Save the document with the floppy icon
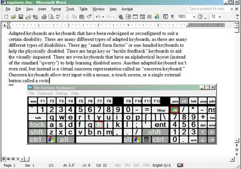Viewport: 241px width, 169px height. [x=21, y=16]
